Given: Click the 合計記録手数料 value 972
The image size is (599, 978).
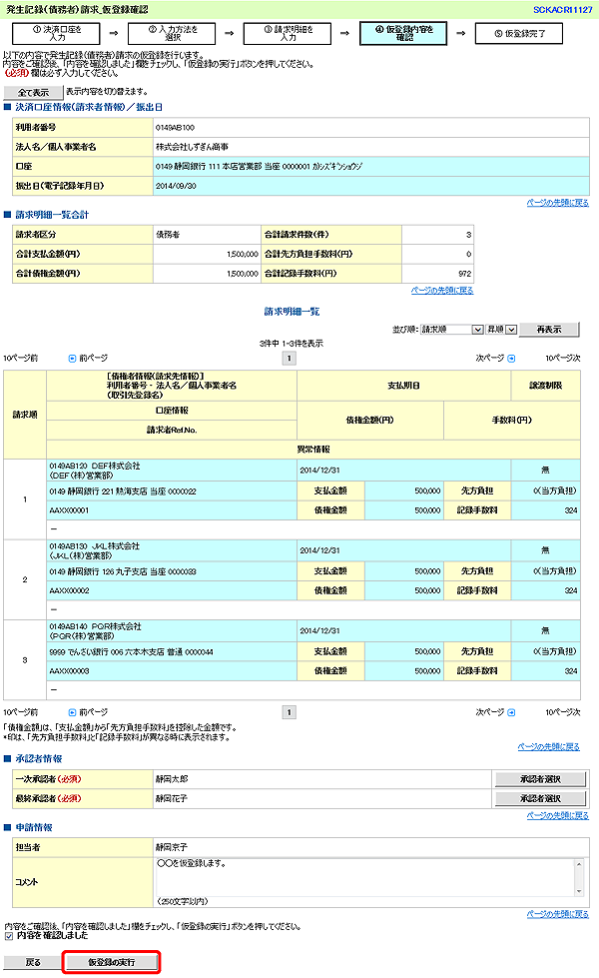Looking at the screenshot, I should click(x=465, y=274).
